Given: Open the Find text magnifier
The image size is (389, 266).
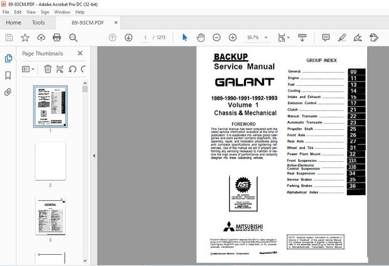Looking at the screenshot, I should pos(73,38).
